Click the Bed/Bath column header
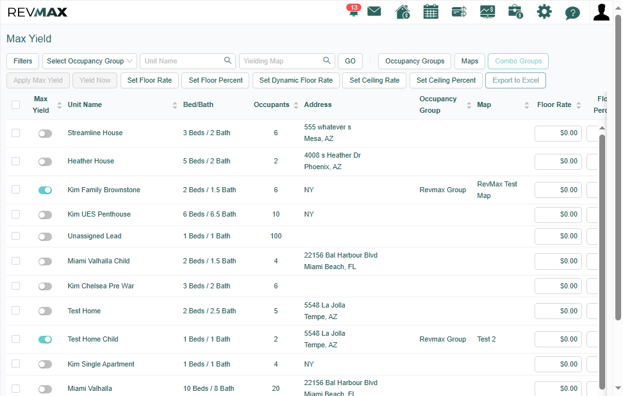Screen dimensions: 623x396 pos(198,104)
